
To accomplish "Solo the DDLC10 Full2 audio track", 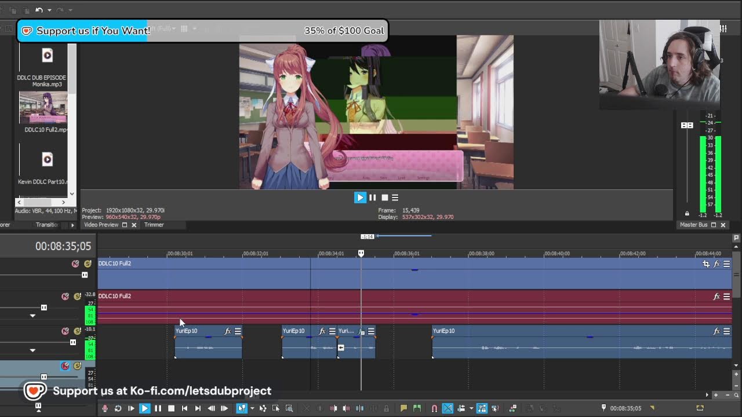I will (77, 297).
